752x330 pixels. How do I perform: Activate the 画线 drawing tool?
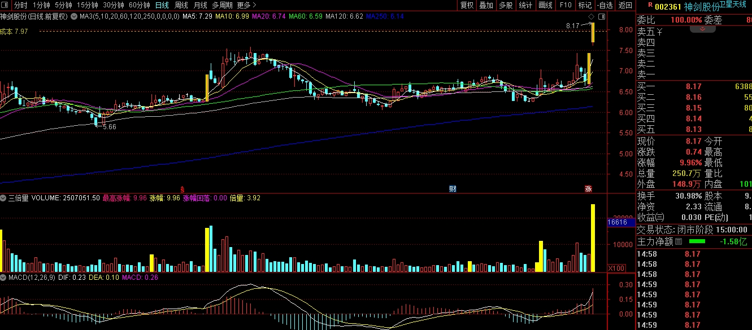pos(545,5)
